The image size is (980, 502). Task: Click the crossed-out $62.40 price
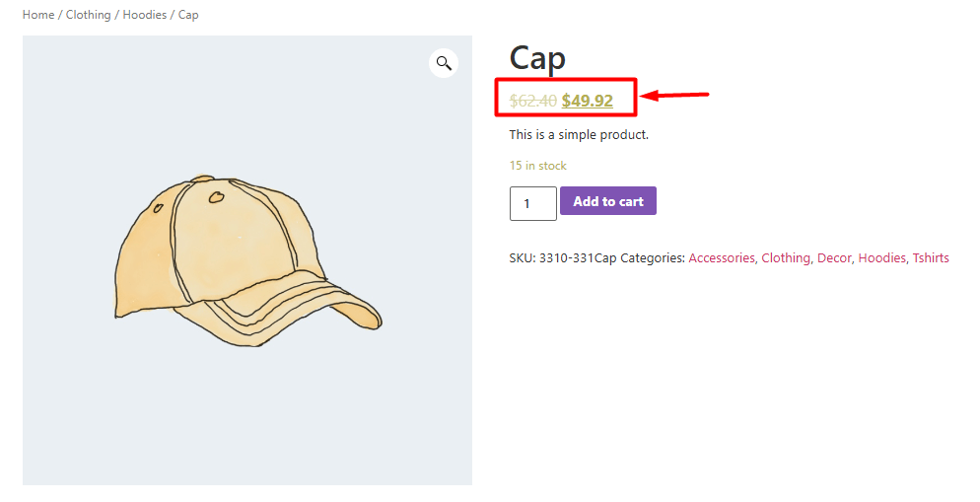(532, 101)
